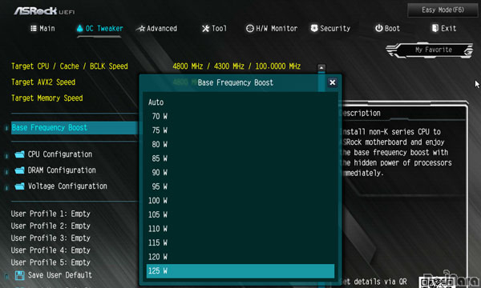Click the Advanced star icon
This screenshot has height=288, width=481.
140,29
